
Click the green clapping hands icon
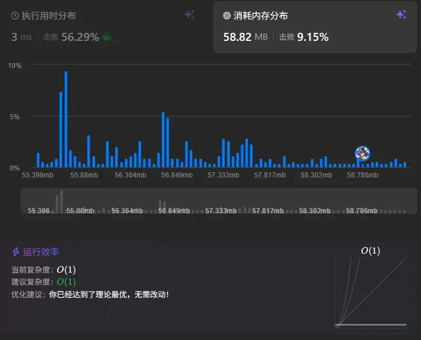[107, 37]
